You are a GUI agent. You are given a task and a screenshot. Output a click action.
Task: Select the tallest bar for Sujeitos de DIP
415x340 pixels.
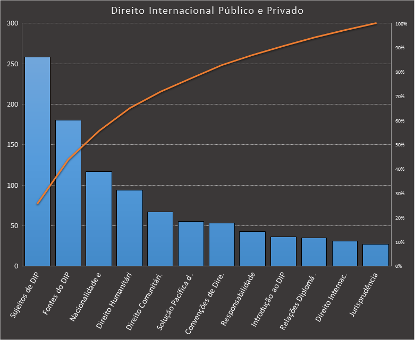(x=37, y=161)
